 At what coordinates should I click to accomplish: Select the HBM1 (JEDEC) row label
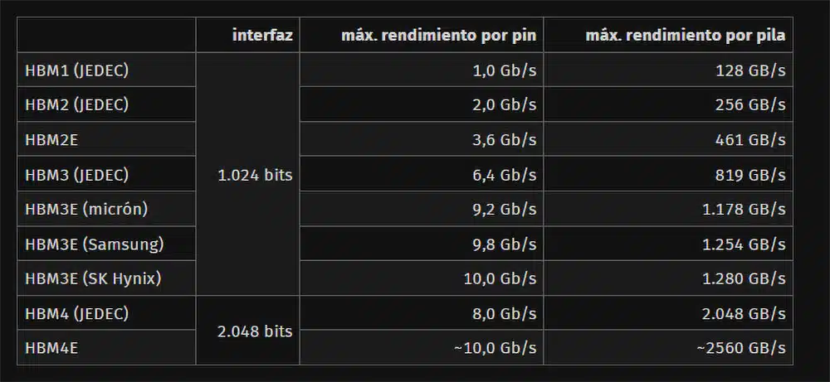click(76, 70)
